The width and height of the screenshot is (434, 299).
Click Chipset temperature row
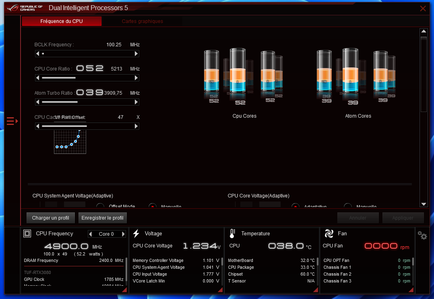point(271,274)
